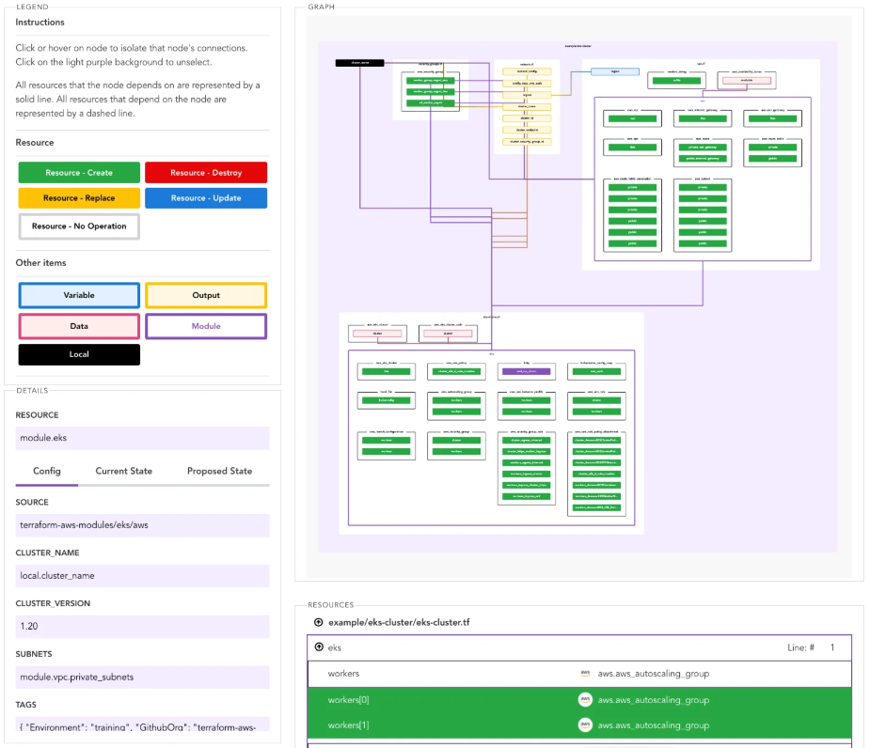Select the blue region variable node in the graph
Image resolution: width=870 pixels, height=748 pixels.
[x=615, y=71]
